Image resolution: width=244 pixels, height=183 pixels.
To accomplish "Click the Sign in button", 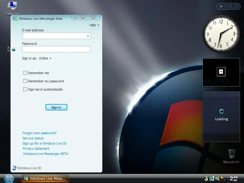I will pyautogui.click(x=56, y=107).
